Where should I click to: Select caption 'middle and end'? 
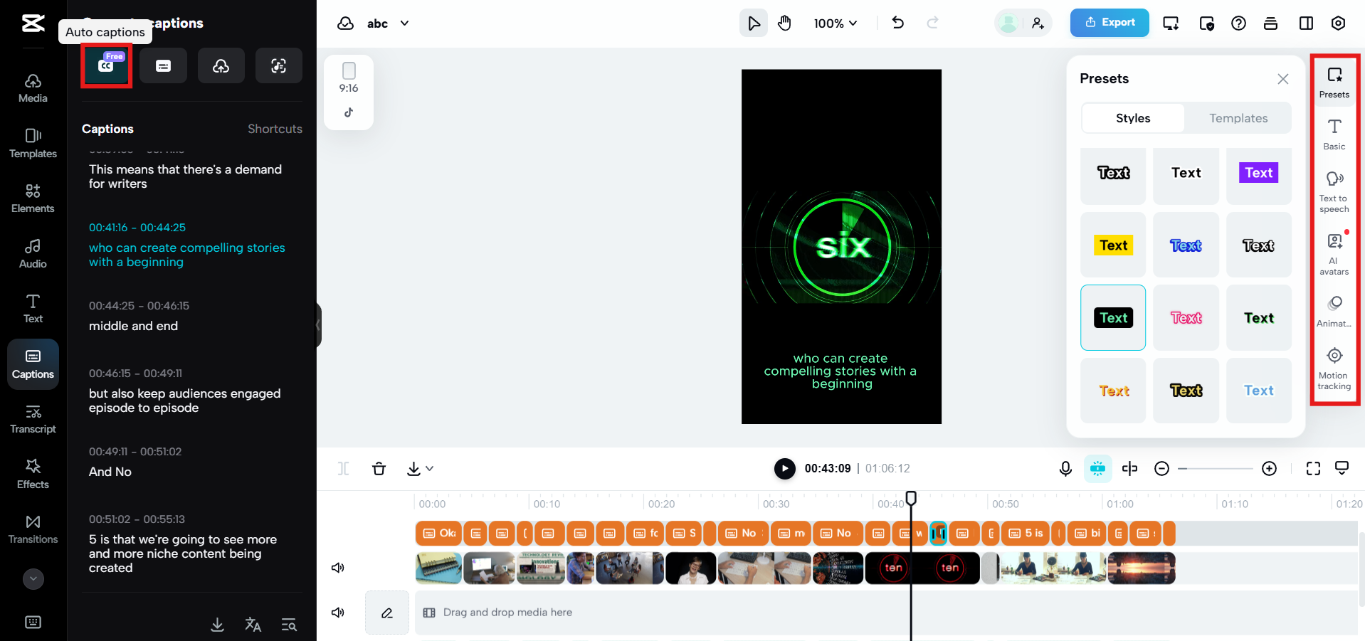(x=133, y=326)
